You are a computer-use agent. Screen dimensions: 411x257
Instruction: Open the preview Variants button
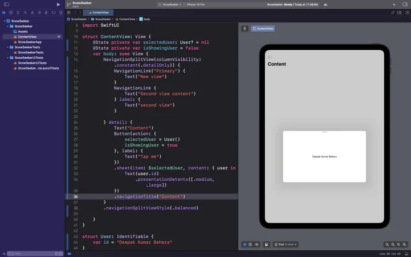click(x=257, y=244)
